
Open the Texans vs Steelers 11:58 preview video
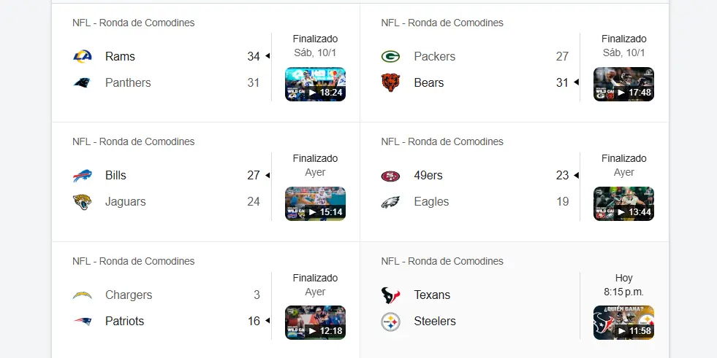coord(623,322)
